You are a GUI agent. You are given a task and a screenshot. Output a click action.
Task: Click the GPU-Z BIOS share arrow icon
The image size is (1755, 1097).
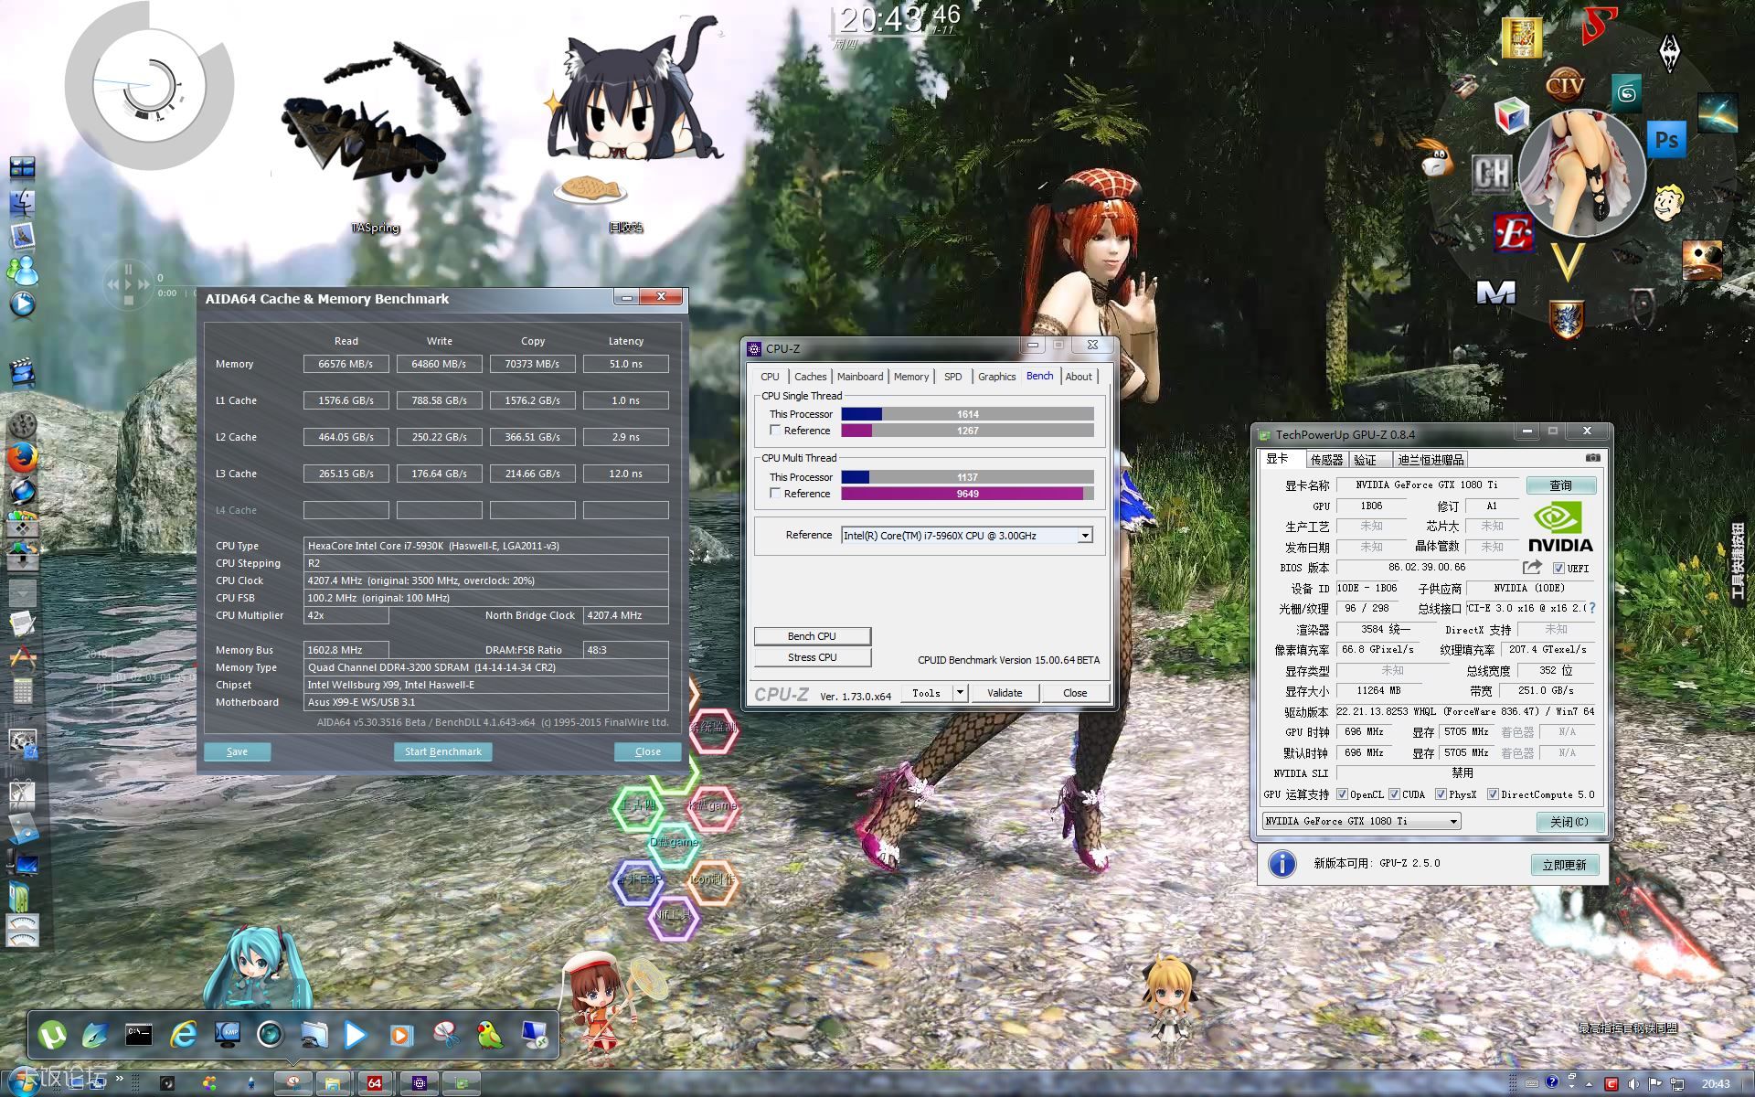tap(1532, 568)
